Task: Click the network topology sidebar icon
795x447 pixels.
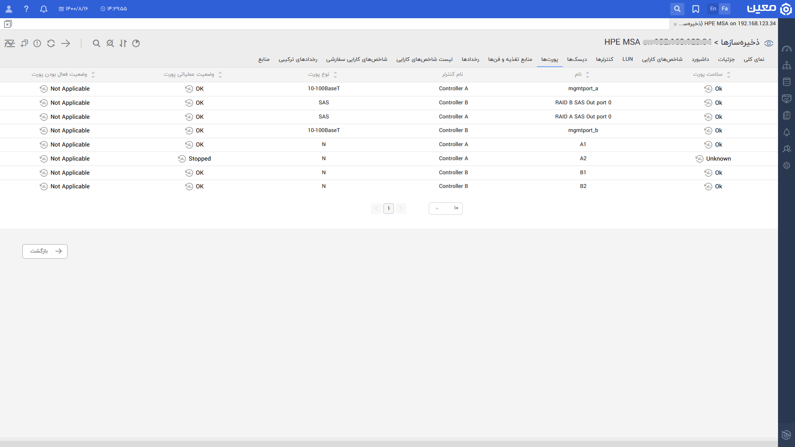Action: pos(786,65)
